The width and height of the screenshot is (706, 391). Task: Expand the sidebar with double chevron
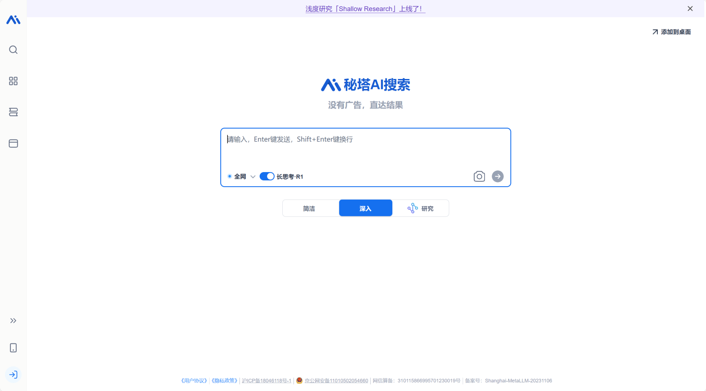click(x=13, y=321)
